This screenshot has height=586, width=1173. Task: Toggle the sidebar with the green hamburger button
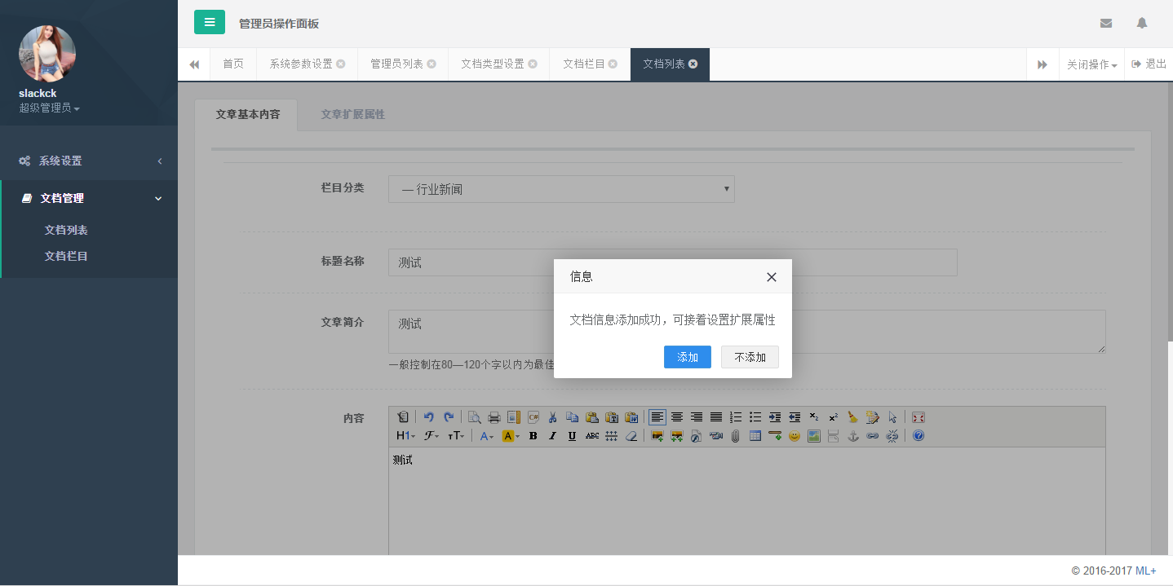coord(209,23)
